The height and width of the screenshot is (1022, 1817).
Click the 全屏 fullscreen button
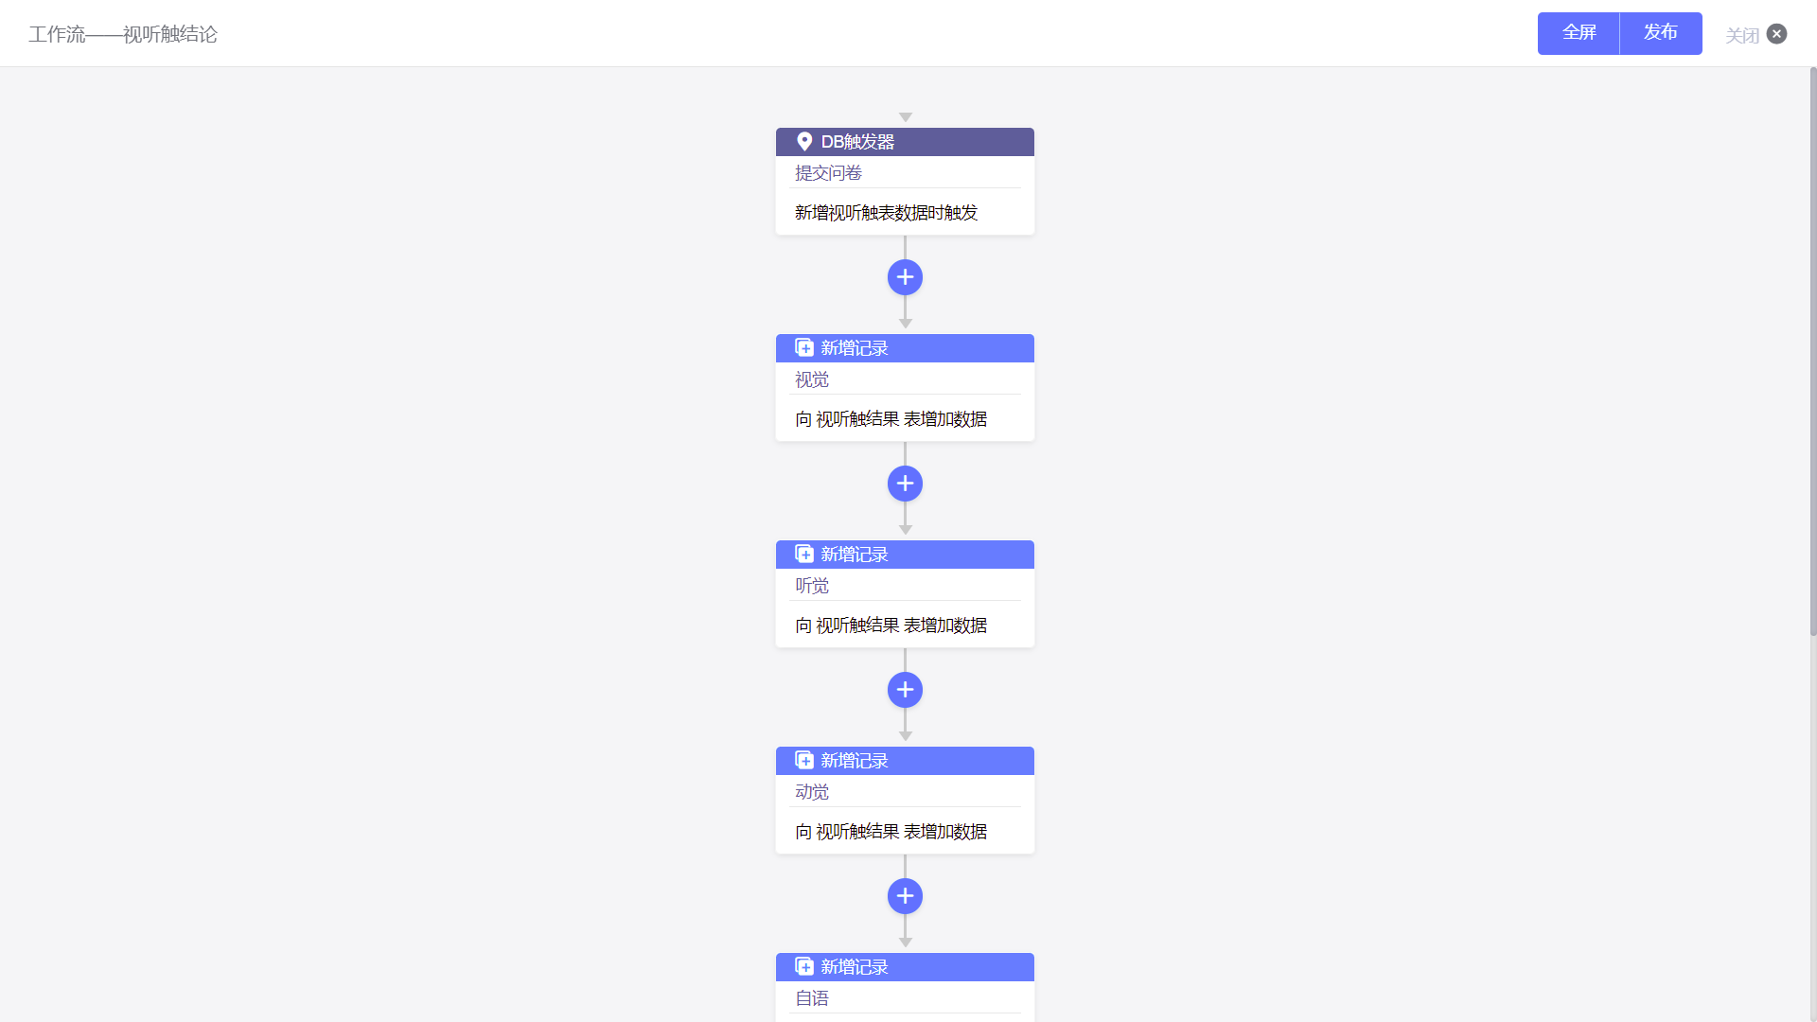click(x=1579, y=33)
